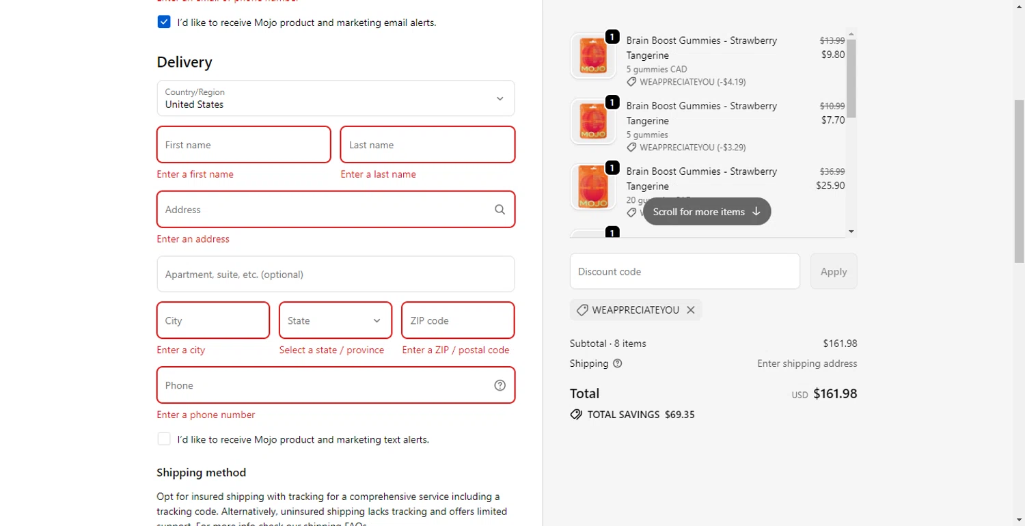Click the City input field
This screenshot has height=526, width=1025.
(213, 320)
